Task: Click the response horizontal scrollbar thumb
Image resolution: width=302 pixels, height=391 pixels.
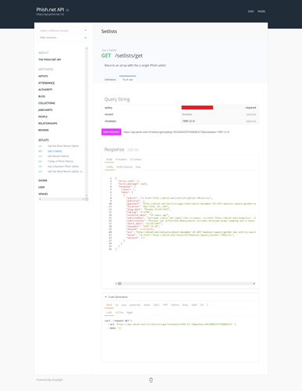Action: pos(119,284)
